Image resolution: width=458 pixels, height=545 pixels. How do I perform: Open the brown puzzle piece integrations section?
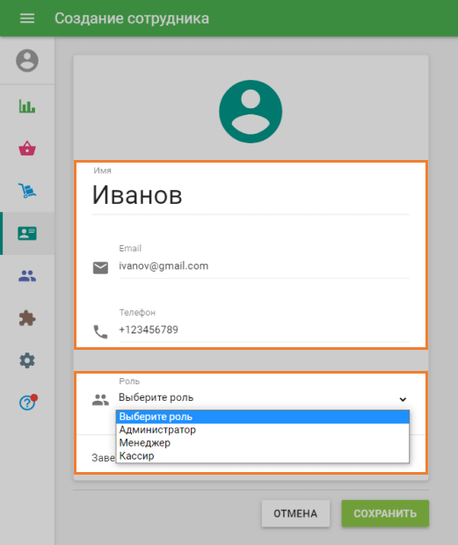coord(27,318)
